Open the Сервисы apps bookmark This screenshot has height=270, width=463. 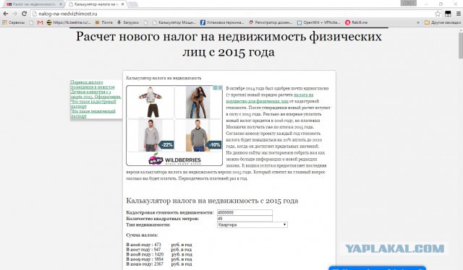tap(13, 22)
